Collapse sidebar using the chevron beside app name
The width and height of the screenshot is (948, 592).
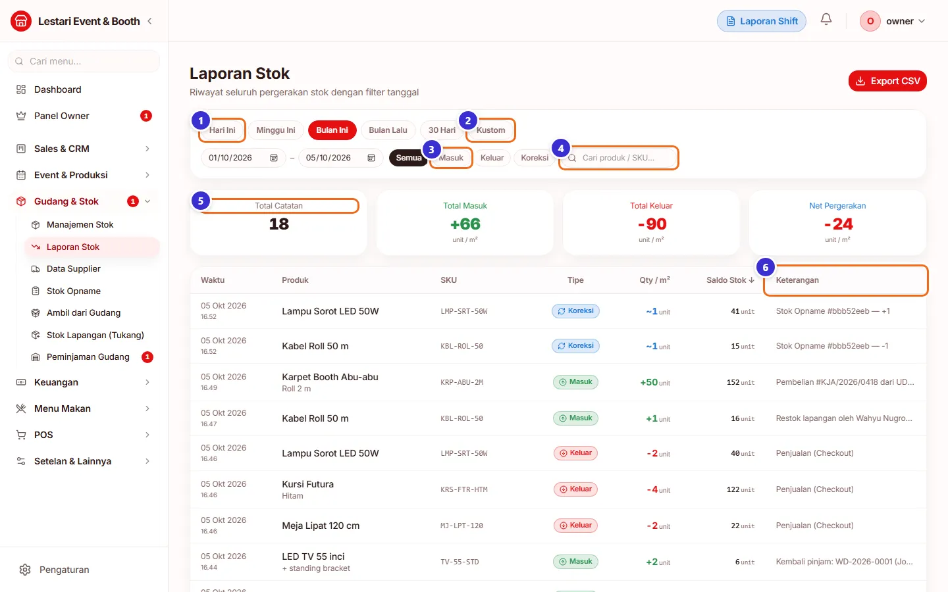[x=149, y=21]
